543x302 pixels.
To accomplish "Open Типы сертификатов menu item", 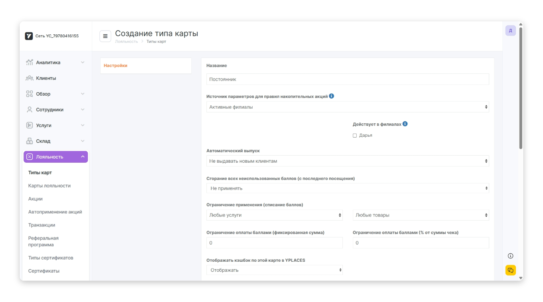I will coord(51,258).
